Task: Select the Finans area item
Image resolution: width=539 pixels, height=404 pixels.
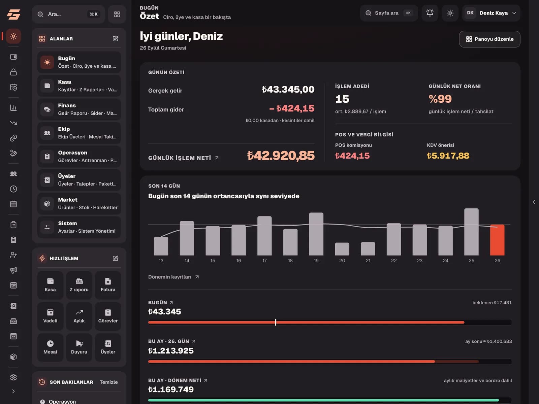Action: point(79,109)
